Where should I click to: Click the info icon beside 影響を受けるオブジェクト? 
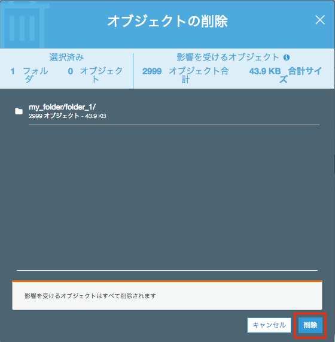(x=287, y=57)
